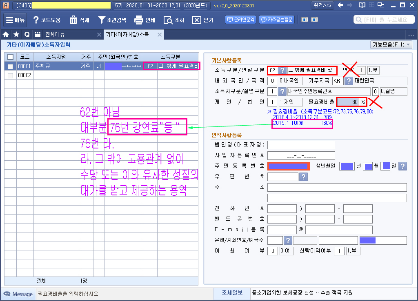418x301 pixels.
Task: Check the row 00002 checkbox
Action: click(10, 75)
